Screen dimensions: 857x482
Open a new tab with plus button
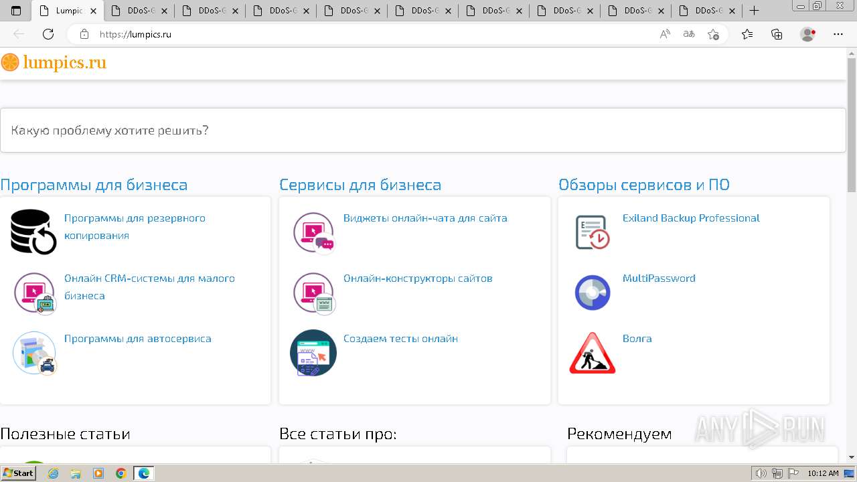(754, 11)
